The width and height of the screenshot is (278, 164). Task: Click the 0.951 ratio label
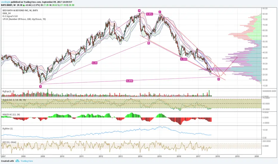click(x=149, y=14)
